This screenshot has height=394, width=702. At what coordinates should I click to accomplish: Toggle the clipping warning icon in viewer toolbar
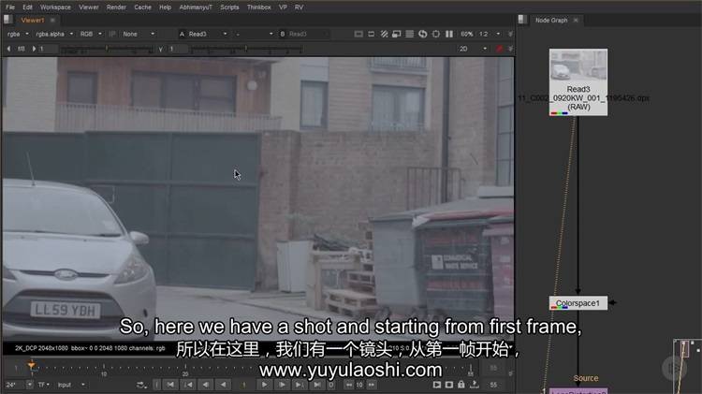(x=358, y=34)
